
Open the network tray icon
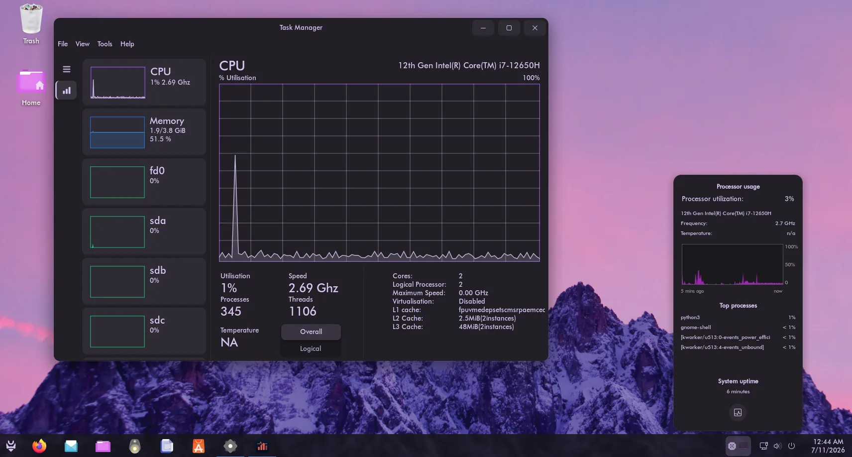click(x=763, y=446)
